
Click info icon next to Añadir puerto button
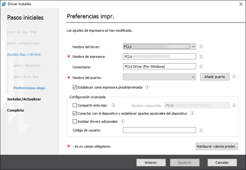pyautogui.click(x=234, y=76)
